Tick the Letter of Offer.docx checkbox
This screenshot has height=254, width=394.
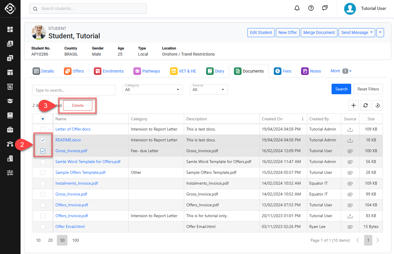pyautogui.click(x=43, y=129)
